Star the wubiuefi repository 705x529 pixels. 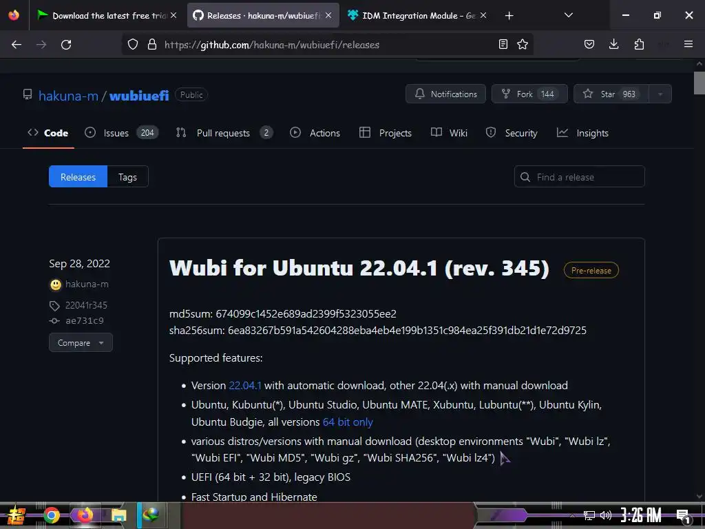tap(611, 94)
